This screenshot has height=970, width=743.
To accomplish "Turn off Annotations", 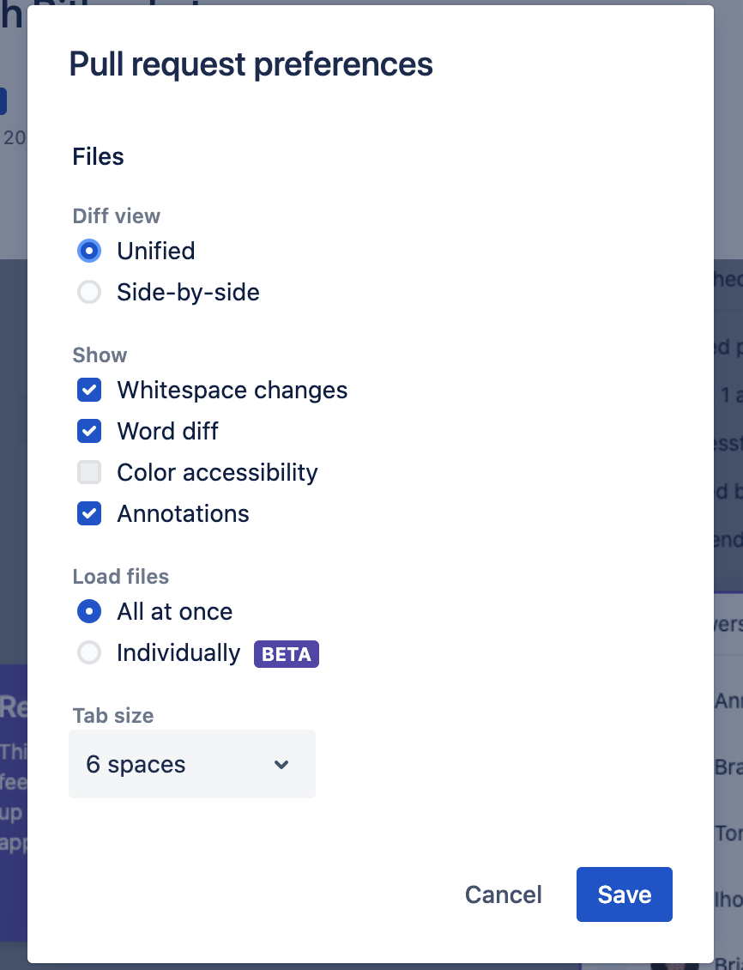I will (89, 513).
